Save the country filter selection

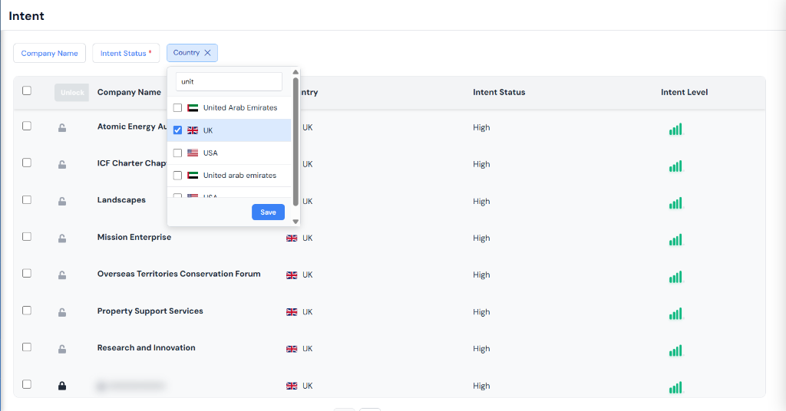pos(268,212)
